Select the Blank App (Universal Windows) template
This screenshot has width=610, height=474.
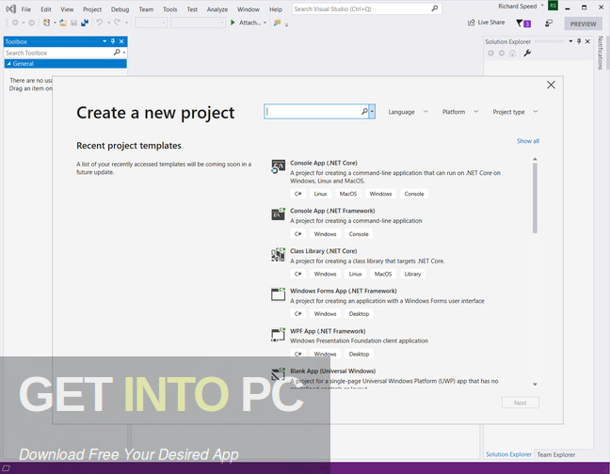pyautogui.click(x=399, y=377)
